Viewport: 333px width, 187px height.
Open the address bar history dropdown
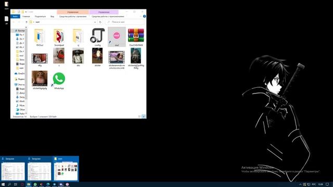[x=95, y=22]
